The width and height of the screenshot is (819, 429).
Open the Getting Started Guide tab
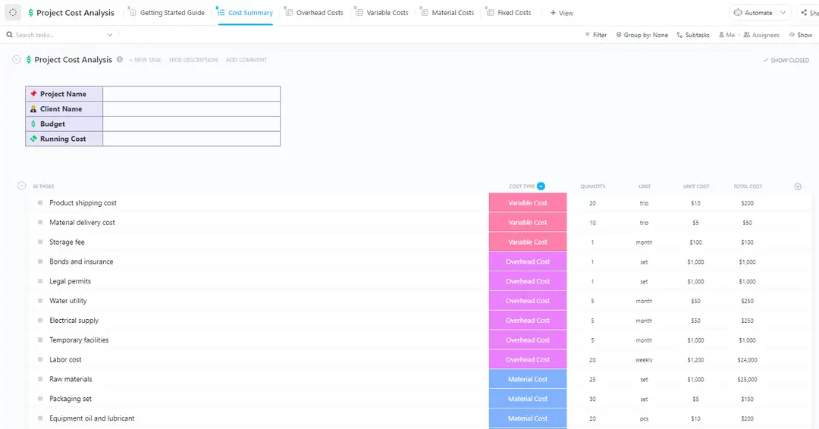(x=167, y=13)
